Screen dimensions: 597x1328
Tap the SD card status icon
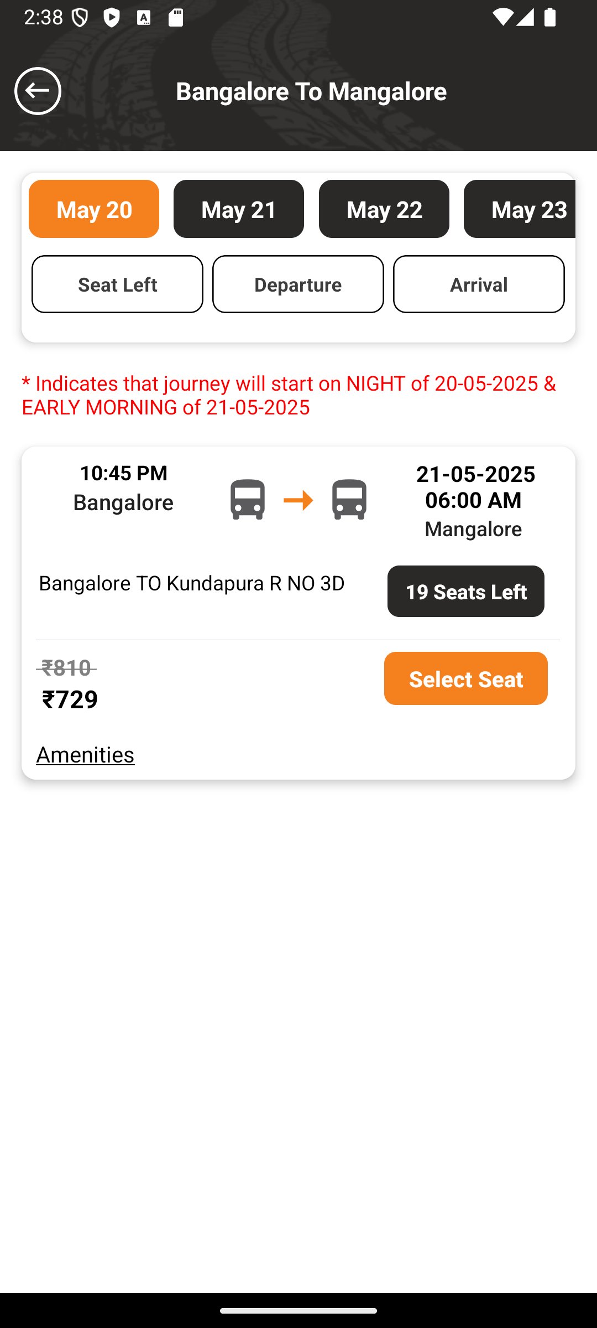coord(176,18)
